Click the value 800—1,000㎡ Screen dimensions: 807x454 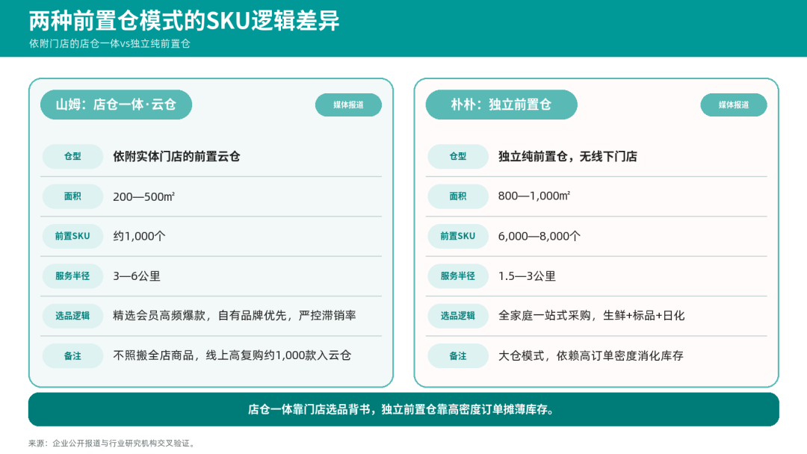click(534, 196)
